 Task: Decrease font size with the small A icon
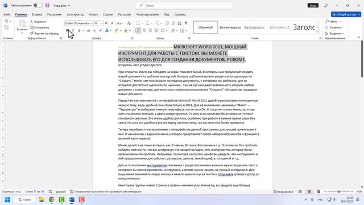(113, 23)
